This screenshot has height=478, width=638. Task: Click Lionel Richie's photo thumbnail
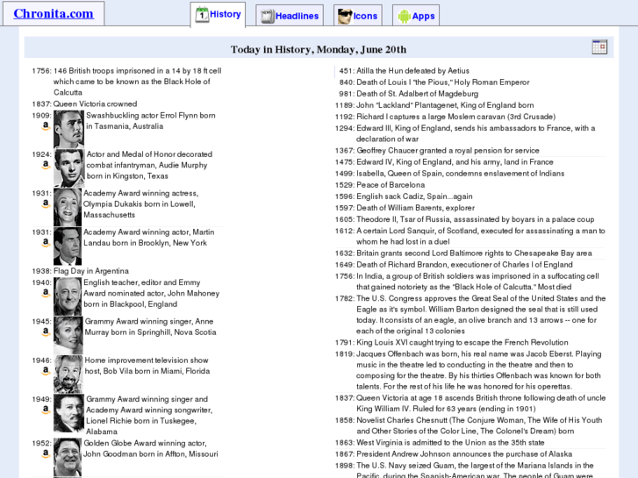[68, 413]
